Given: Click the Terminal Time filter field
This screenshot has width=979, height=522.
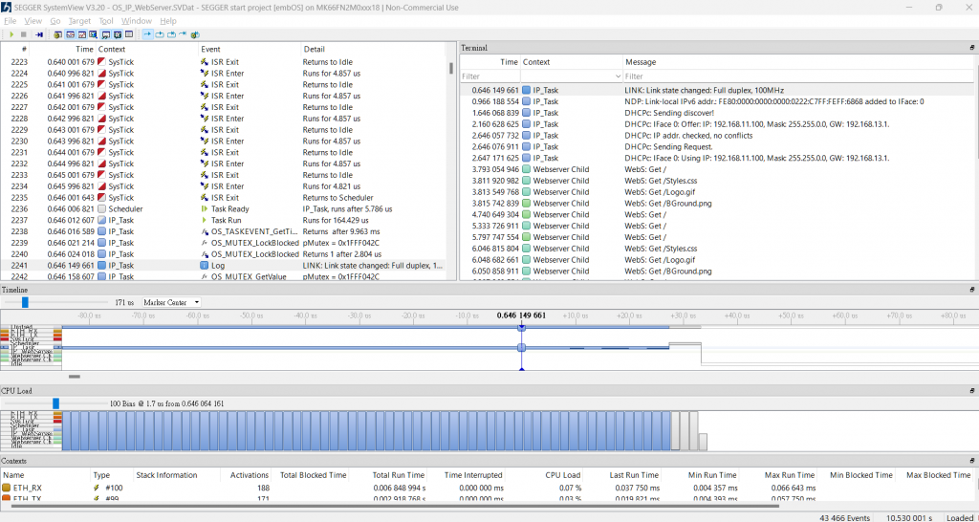Looking at the screenshot, I should coord(490,76).
